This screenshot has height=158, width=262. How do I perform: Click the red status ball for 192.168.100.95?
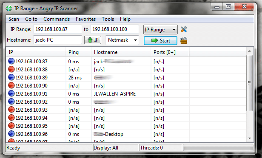pyautogui.click(x=11, y=126)
